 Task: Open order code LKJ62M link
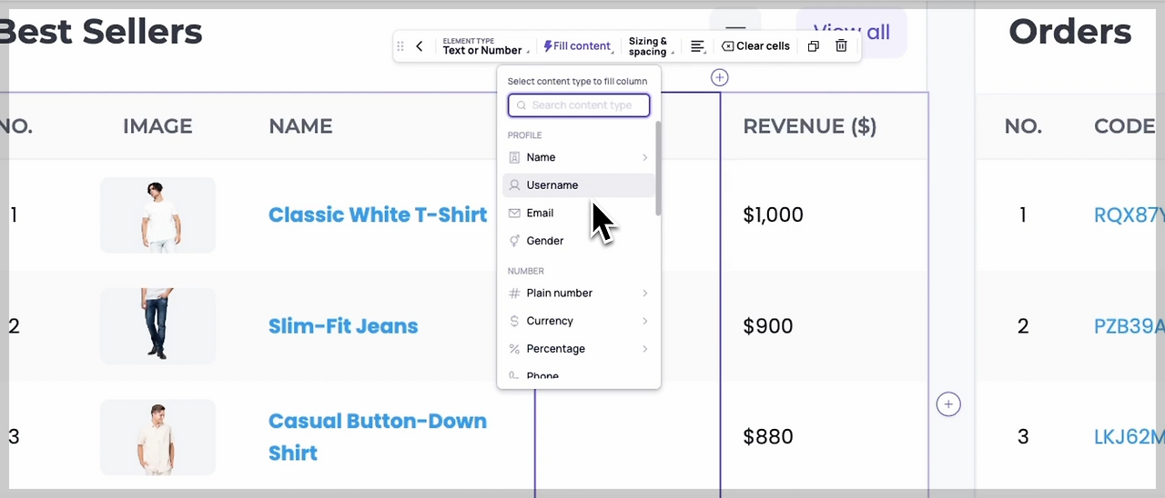(1129, 437)
